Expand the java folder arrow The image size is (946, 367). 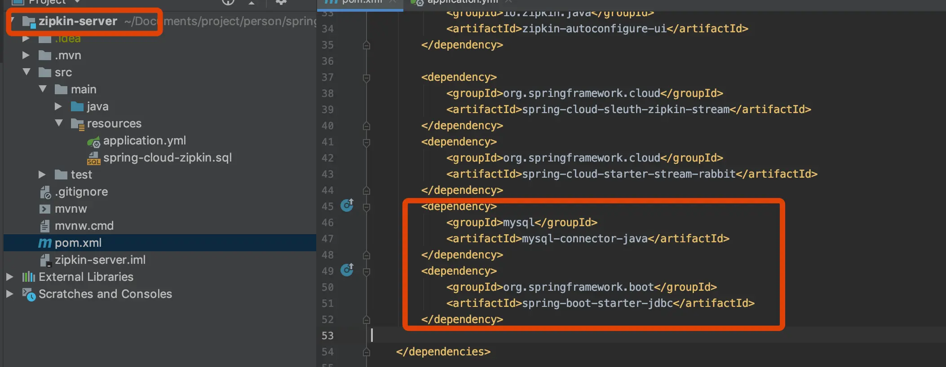[x=58, y=106]
